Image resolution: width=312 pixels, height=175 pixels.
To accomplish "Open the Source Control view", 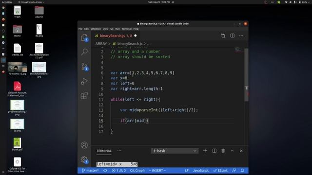I will [84, 67].
